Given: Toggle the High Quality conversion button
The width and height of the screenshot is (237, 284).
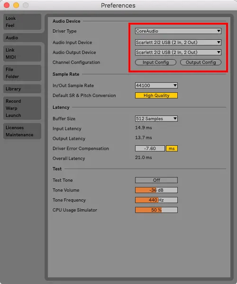Looking at the screenshot, I should coord(156,96).
